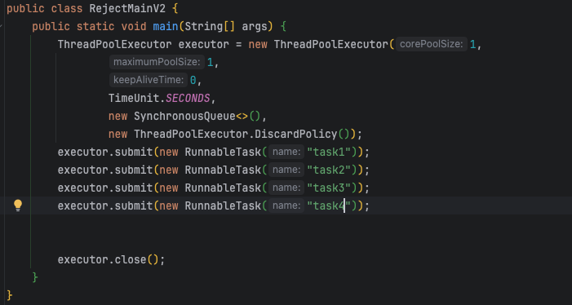Click the "task4" string literal
This screenshot has height=305, width=572.
(x=329, y=206)
